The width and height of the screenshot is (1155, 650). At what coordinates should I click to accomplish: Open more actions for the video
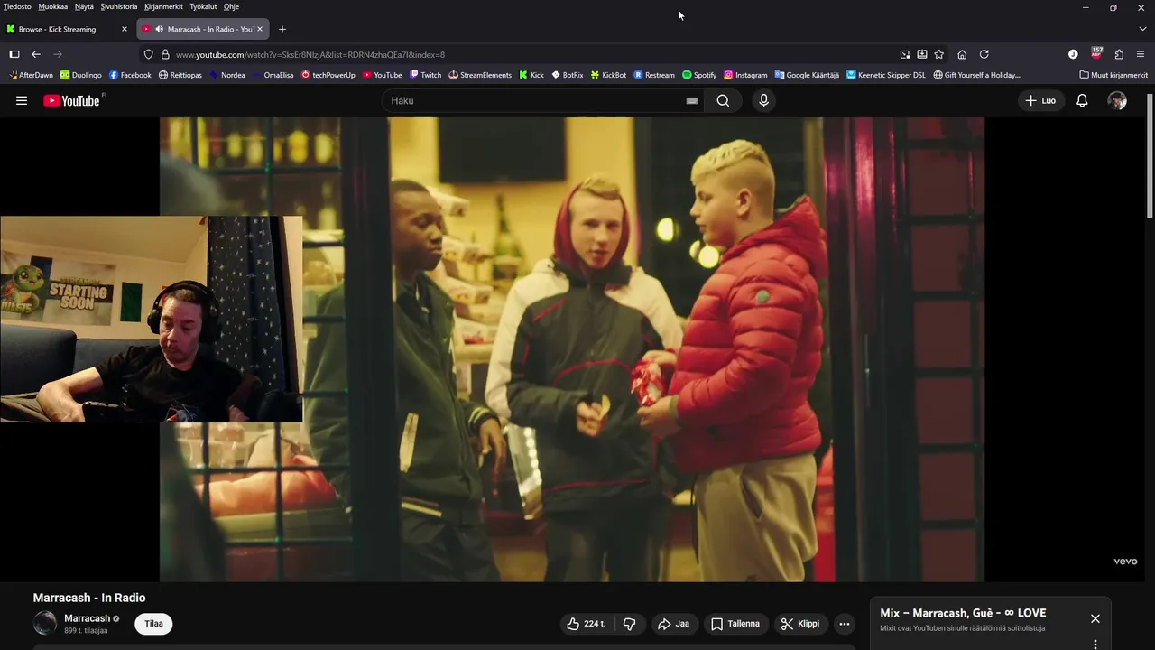844,624
